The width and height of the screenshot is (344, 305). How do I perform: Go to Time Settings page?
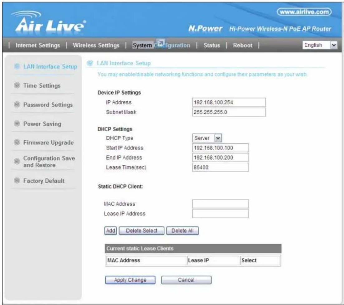point(42,85)
